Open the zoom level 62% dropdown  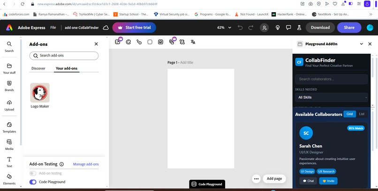point(224,28)
